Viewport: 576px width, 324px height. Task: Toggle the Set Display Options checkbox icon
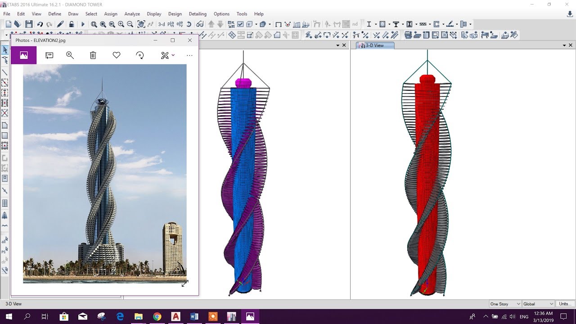[x=240, y=24]
